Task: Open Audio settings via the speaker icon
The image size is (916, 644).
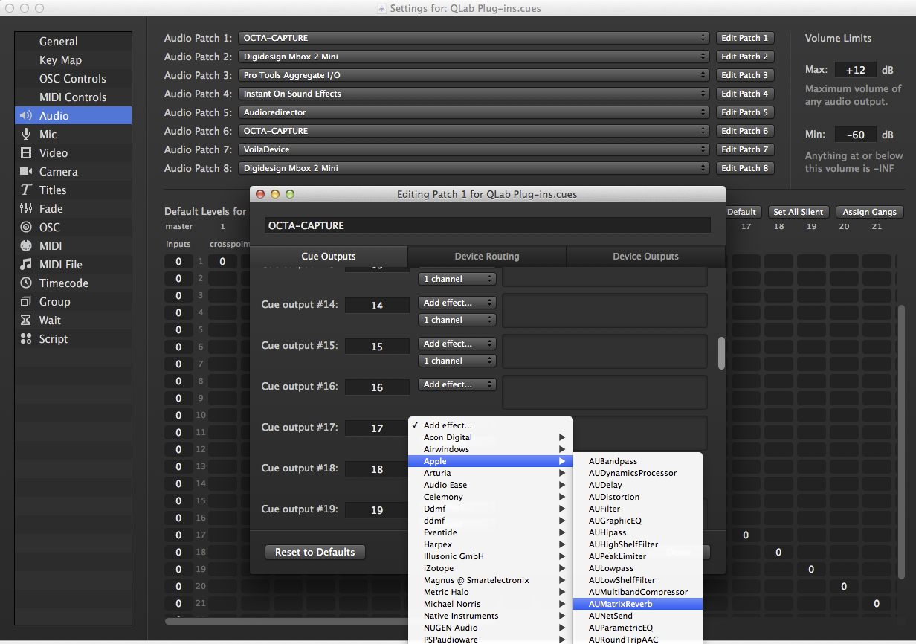Action: point(26,115)
